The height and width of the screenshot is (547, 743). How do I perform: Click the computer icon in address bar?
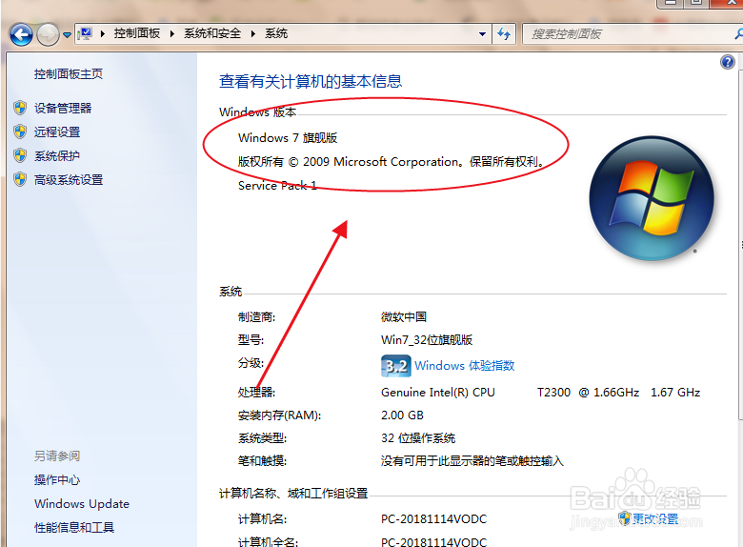click(86, 33)
